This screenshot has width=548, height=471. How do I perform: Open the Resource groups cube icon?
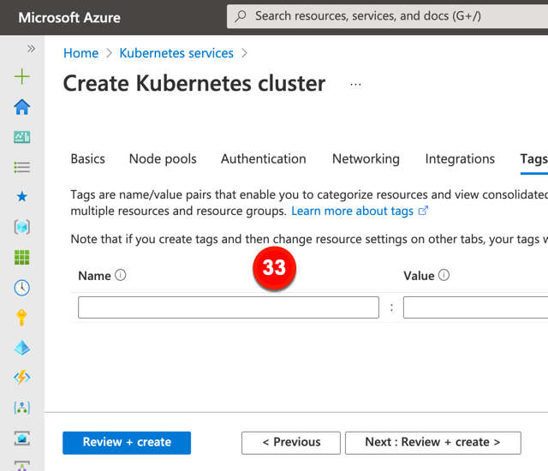coord(22,227)
